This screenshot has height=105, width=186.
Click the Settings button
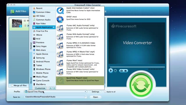[x=95, y=92]
